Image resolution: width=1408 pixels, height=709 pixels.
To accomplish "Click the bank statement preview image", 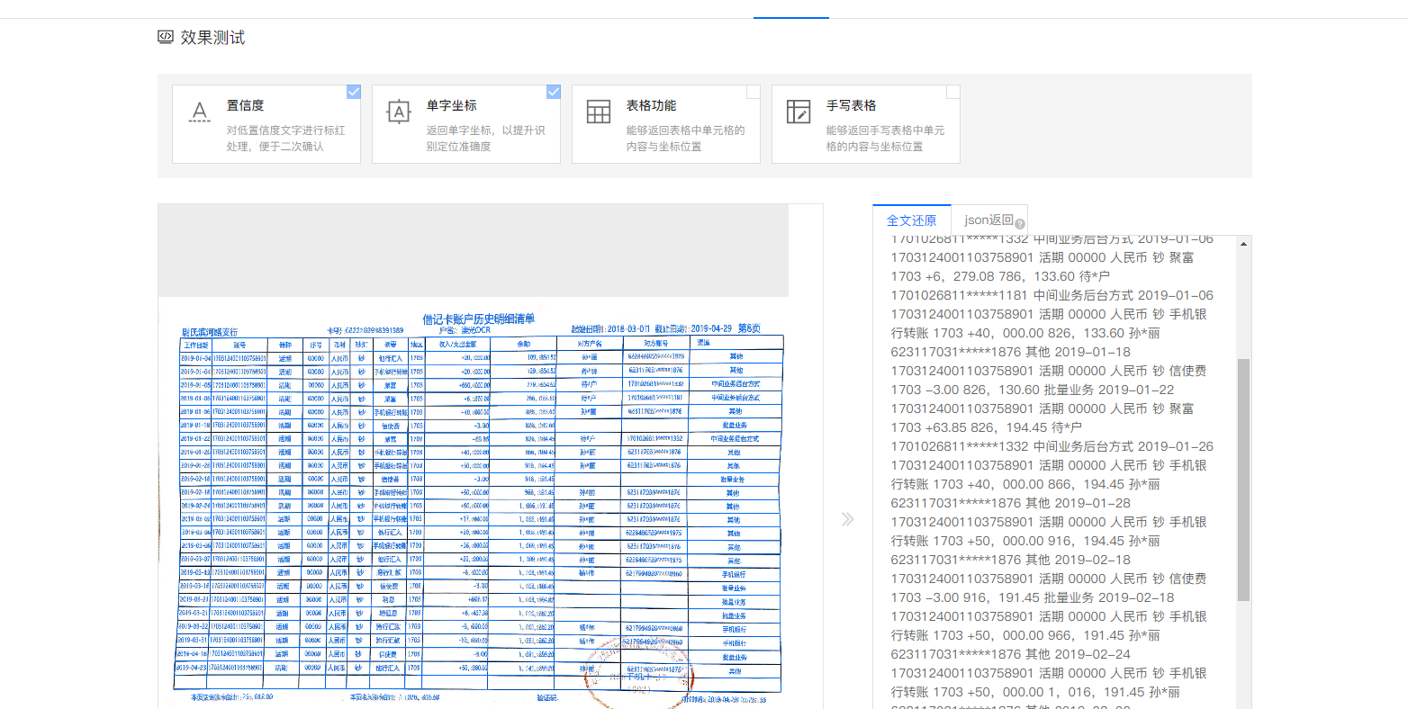I will [474, 504].
